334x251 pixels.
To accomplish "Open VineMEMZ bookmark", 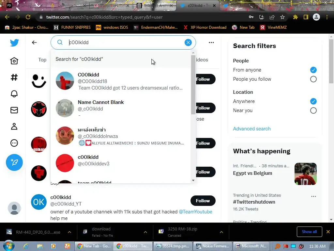I will [273, 27].
